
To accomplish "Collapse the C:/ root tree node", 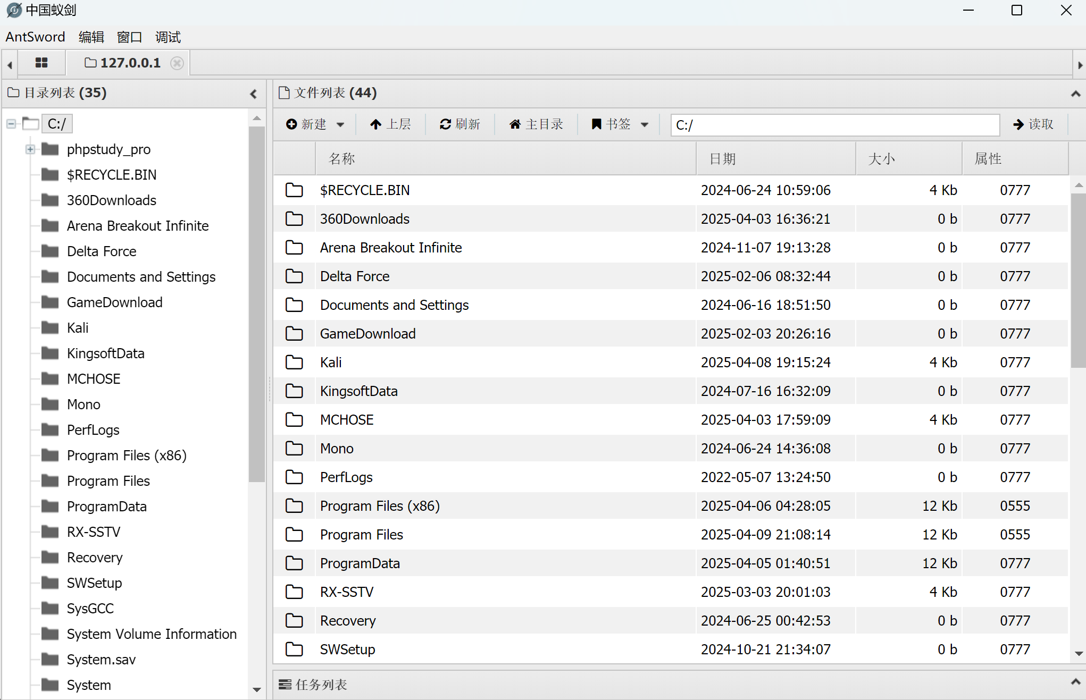I will coord(11,124).
